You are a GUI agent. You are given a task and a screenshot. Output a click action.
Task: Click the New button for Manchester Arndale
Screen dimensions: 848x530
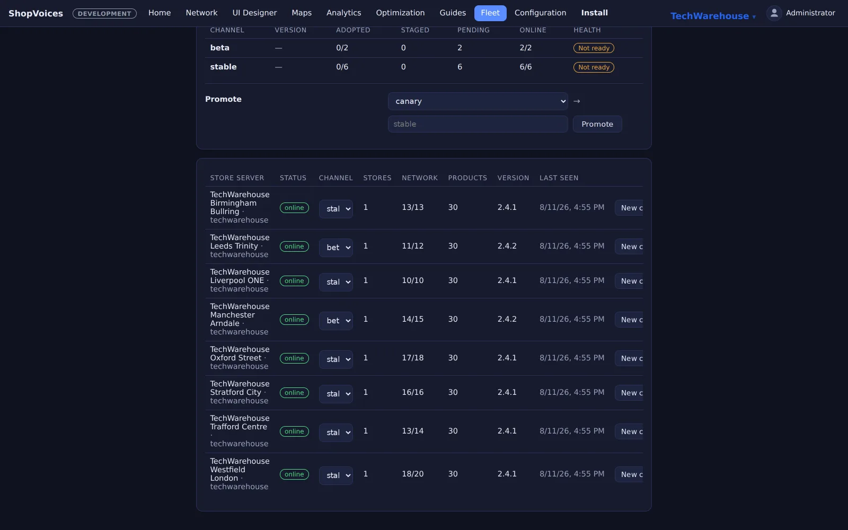(x=629, y=320)
